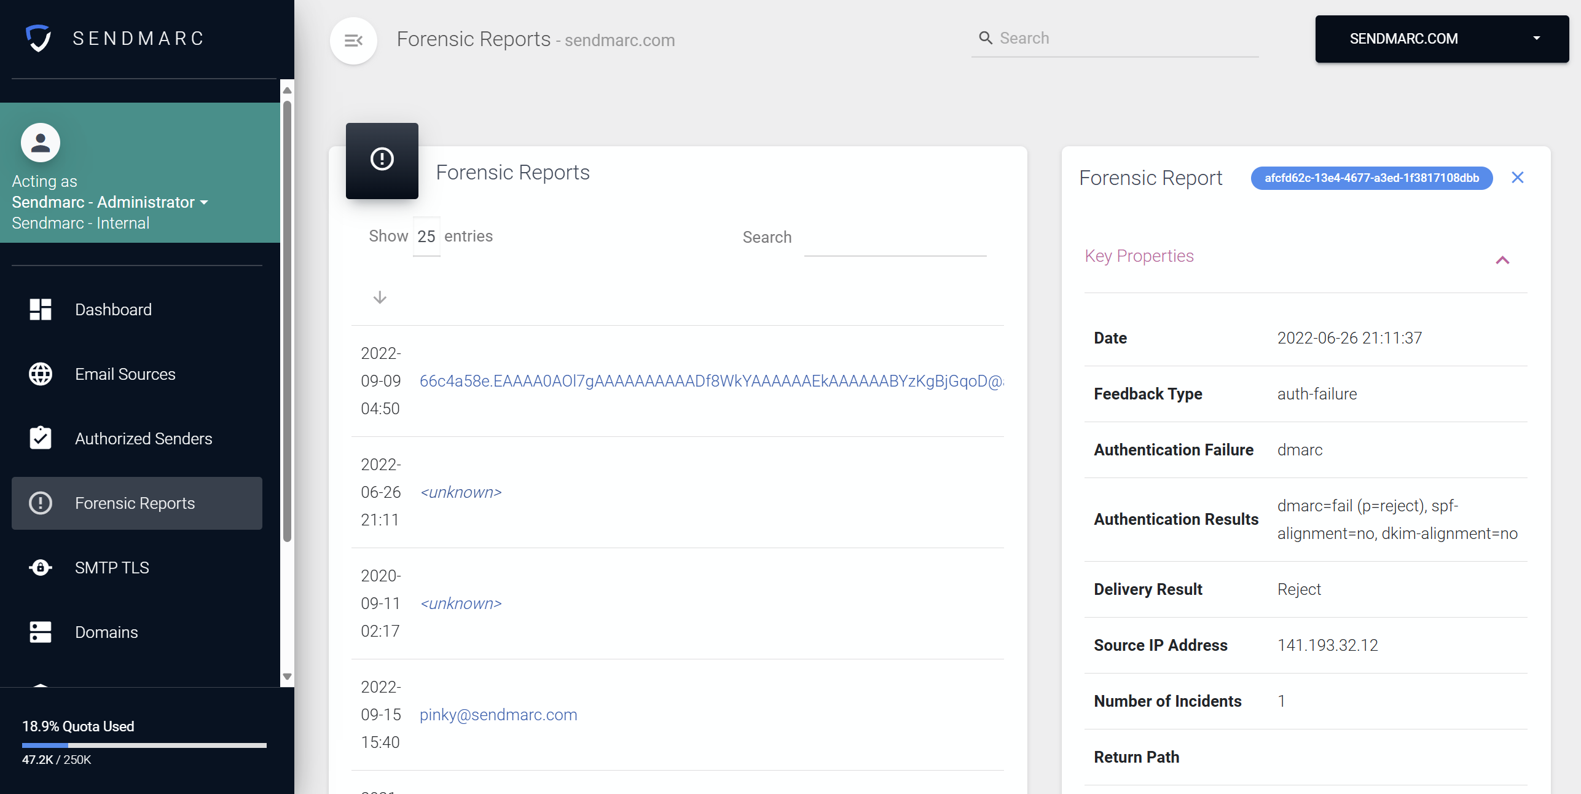This screenshot has height=794, width=1581.
Task: Close the Forensic Report detail panel
Action: click(1517, 178)
